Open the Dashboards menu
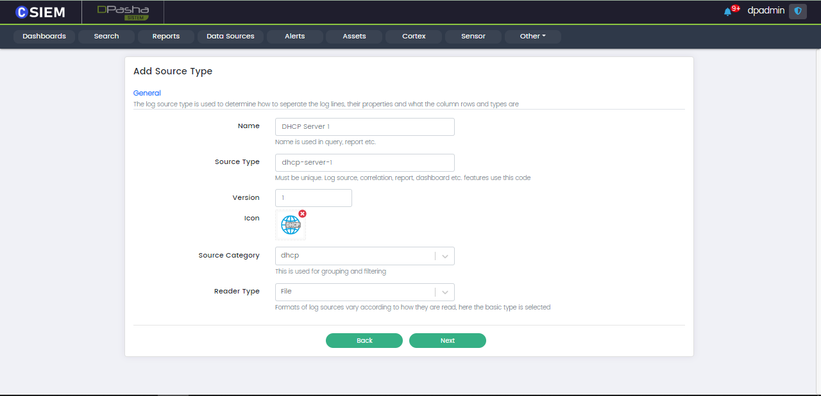The width and height of the screenshot is (821, 396). (44, 37)
